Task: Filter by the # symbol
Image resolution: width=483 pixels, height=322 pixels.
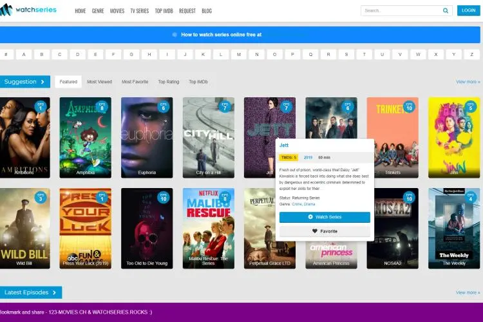Action: 6,54
